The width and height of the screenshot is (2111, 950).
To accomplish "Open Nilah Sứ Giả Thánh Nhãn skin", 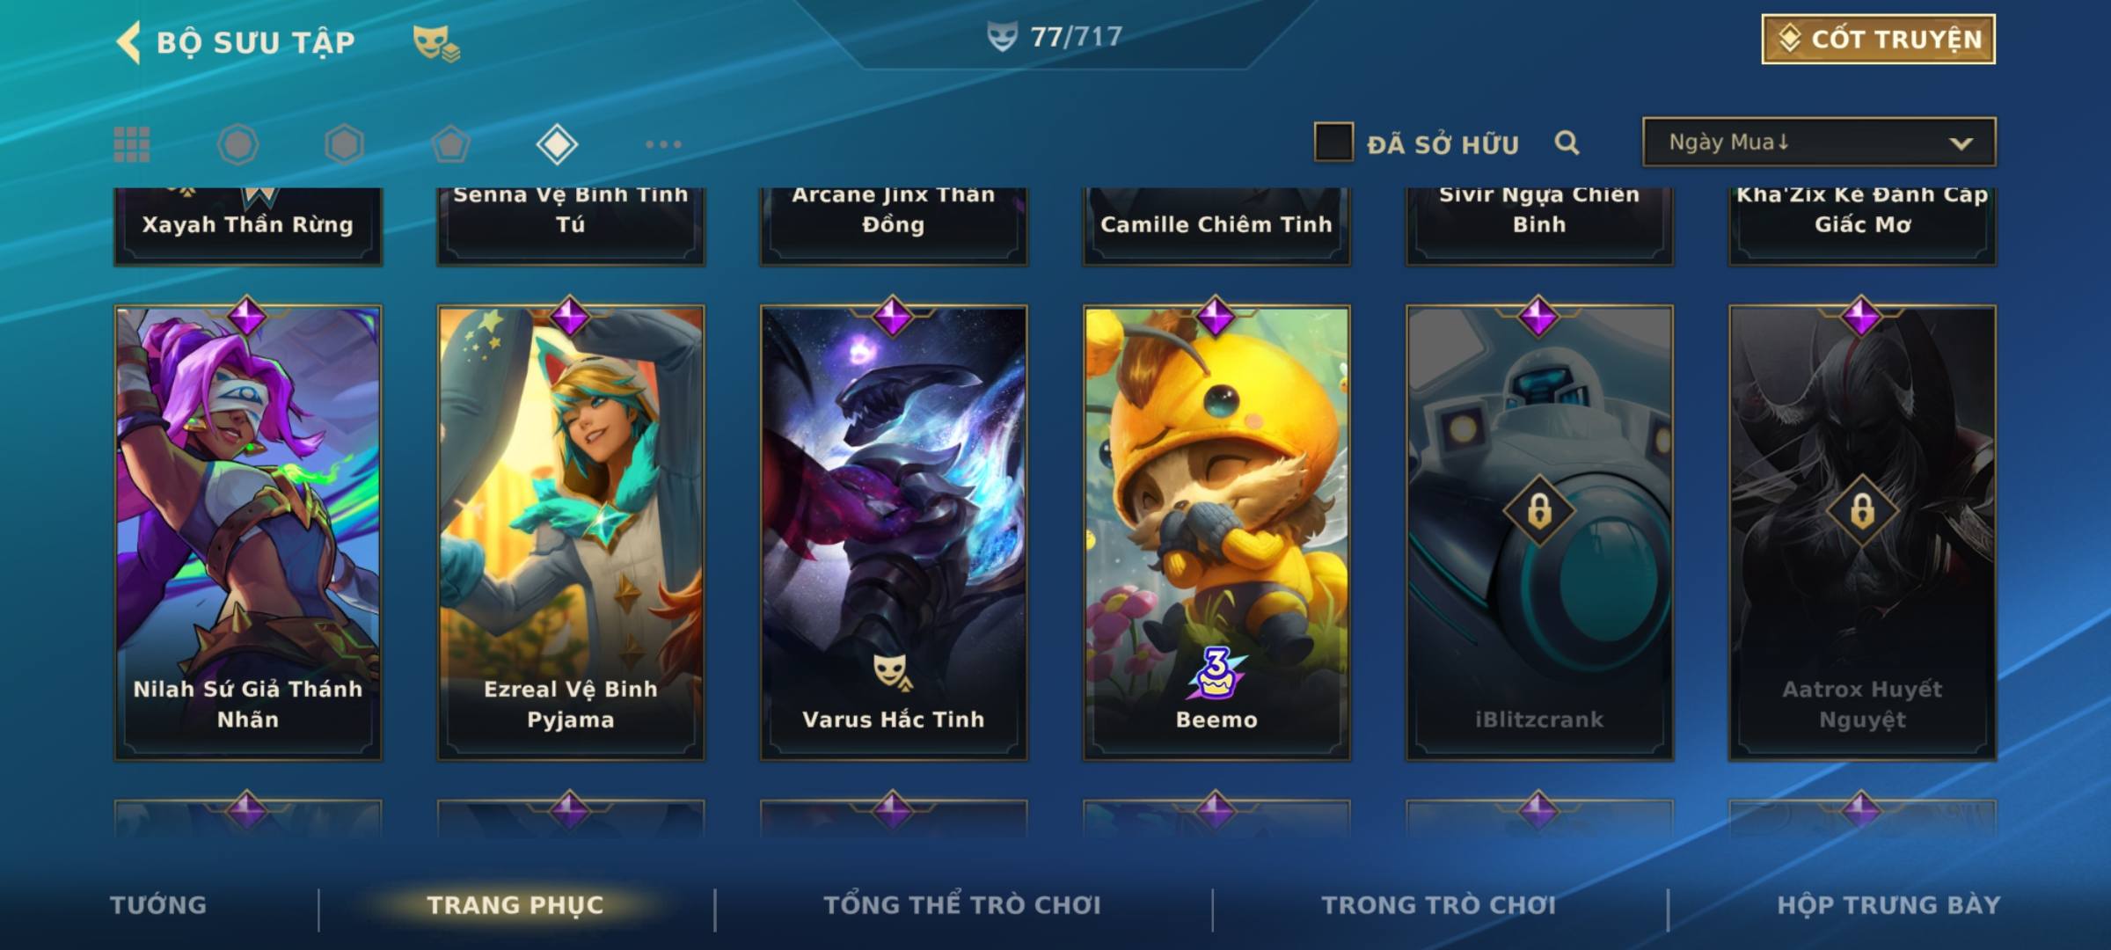I will pyautogui.click(x=248, y=533).
